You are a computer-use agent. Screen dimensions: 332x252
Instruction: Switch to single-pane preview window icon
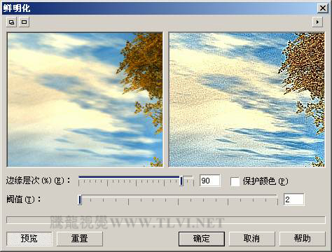[25, 22]
